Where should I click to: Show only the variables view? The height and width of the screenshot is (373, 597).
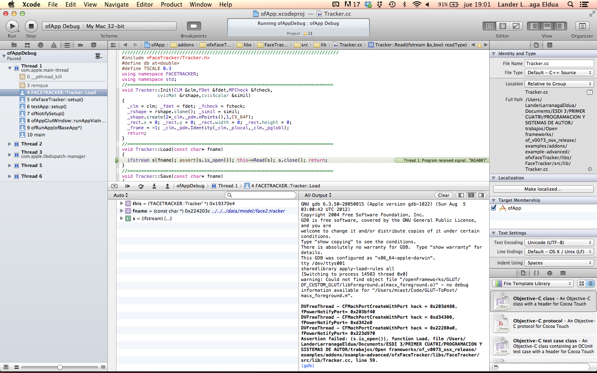461,195
